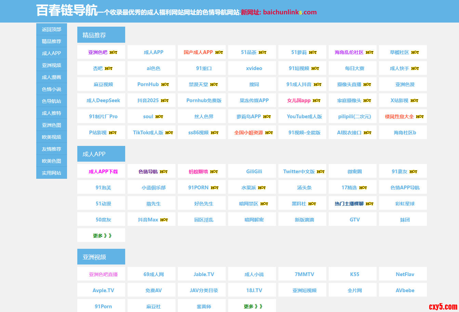Viewport: 459px width, 312px height.
Task: Click the 返回顶部 sidebar item
Action: (51, 29)
